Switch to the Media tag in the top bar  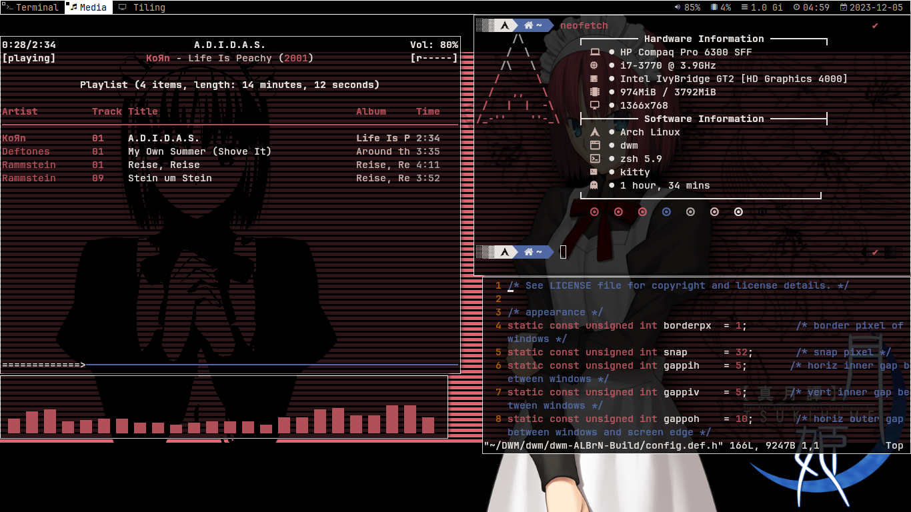(87, 7)
